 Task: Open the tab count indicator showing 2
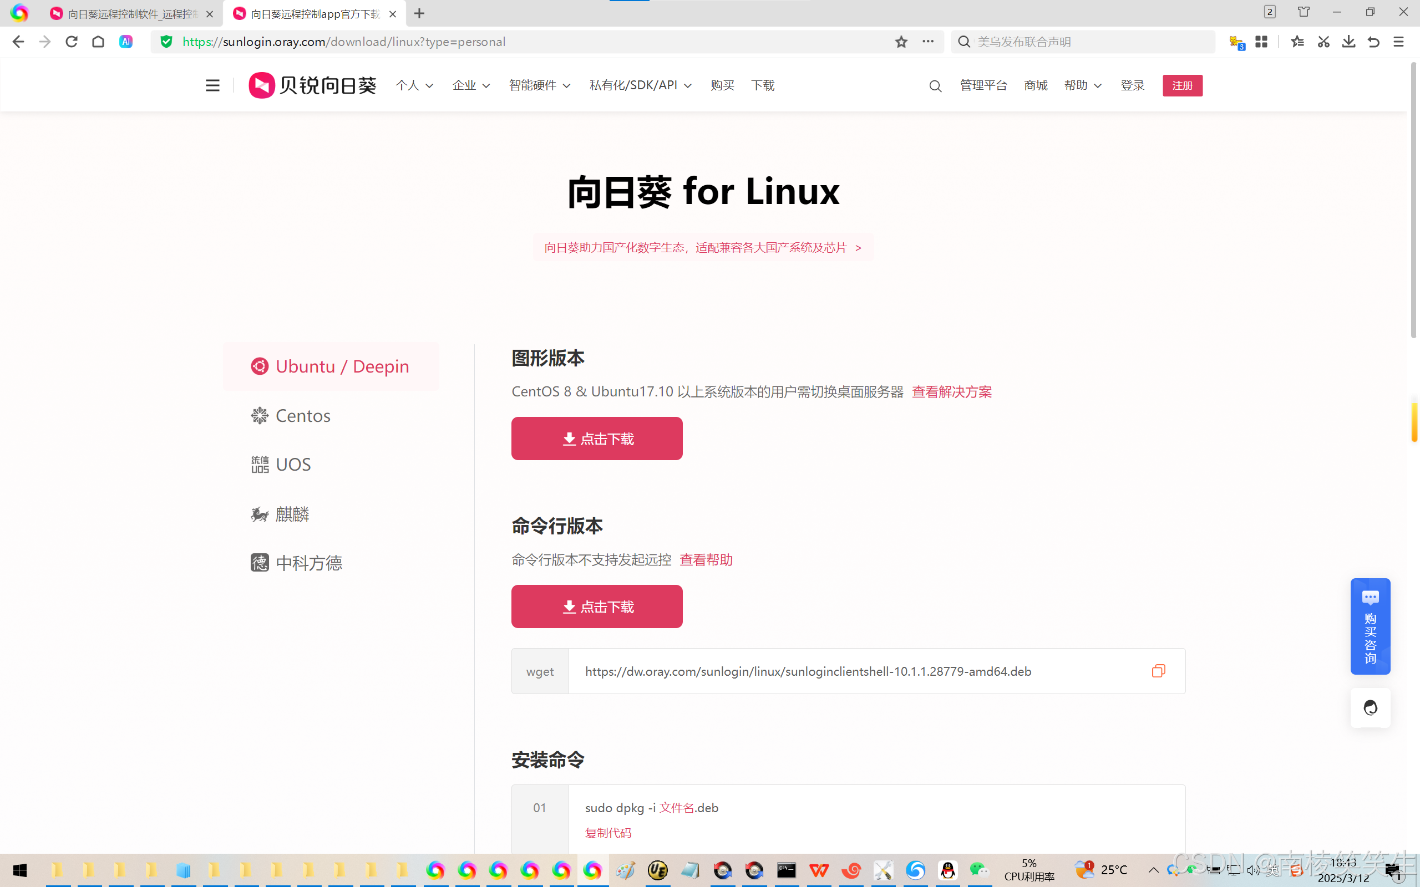click(1270, 12)
